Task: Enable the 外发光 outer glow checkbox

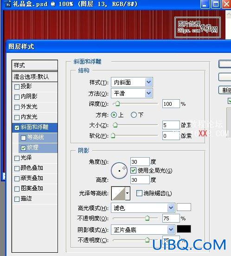Action: [x=17, y=107]
